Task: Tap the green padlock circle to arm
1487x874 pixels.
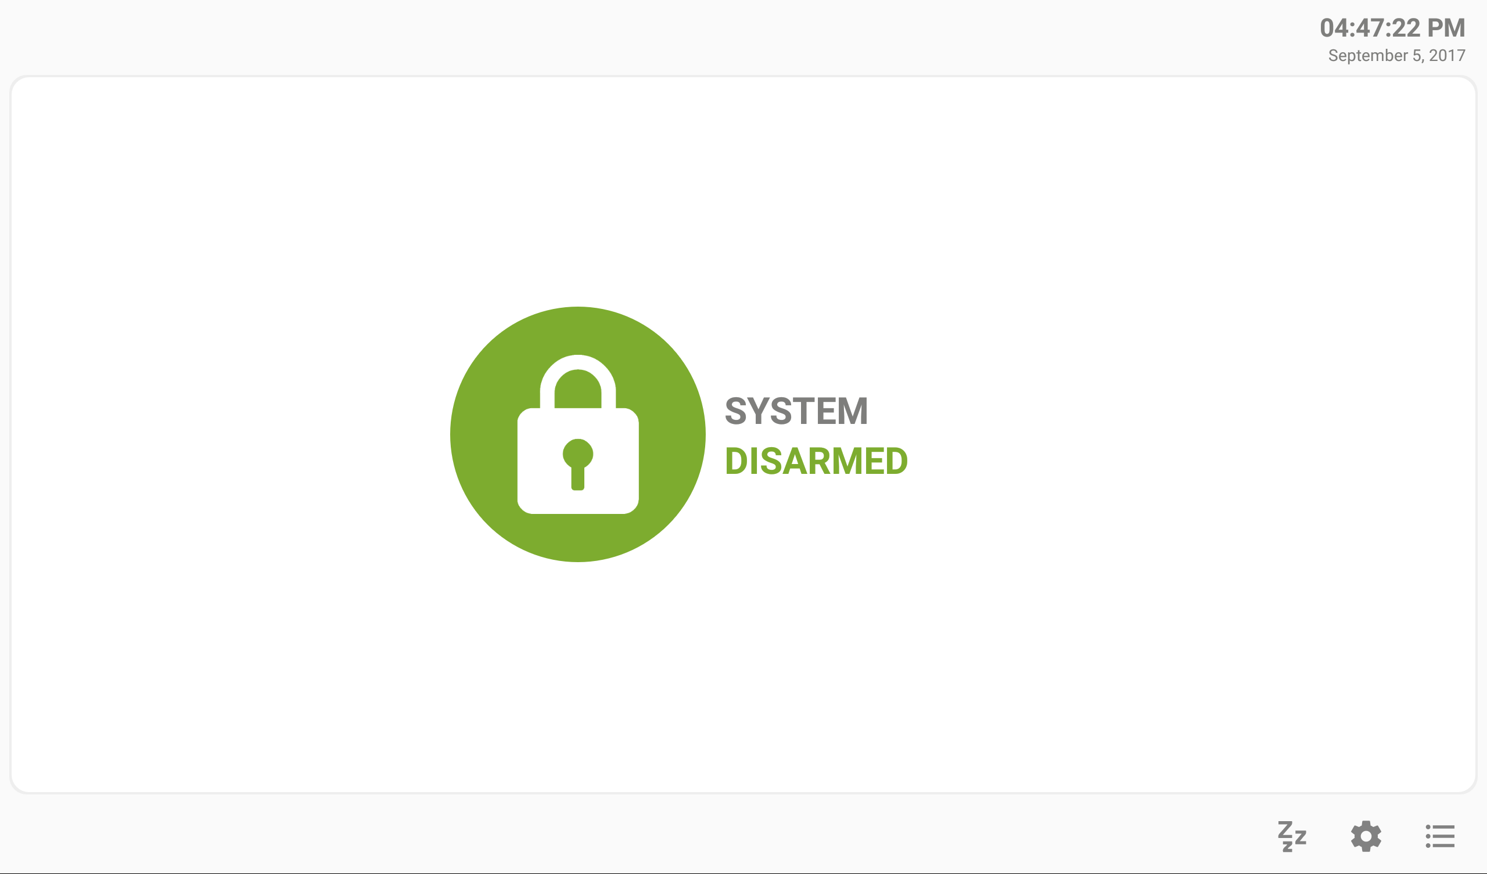Action: (x=578, y=434)
